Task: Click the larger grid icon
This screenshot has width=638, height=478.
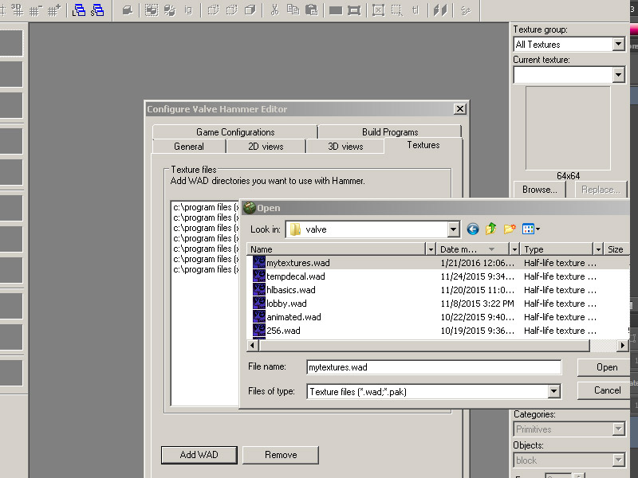Action: coord(53,10)
